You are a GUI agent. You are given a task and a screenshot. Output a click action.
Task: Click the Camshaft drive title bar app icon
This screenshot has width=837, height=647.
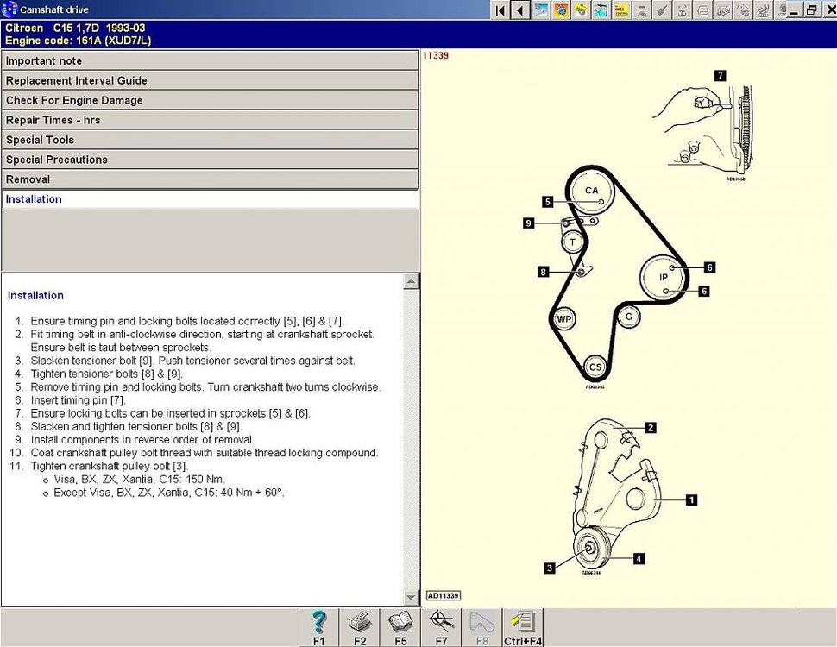(9, 9)
